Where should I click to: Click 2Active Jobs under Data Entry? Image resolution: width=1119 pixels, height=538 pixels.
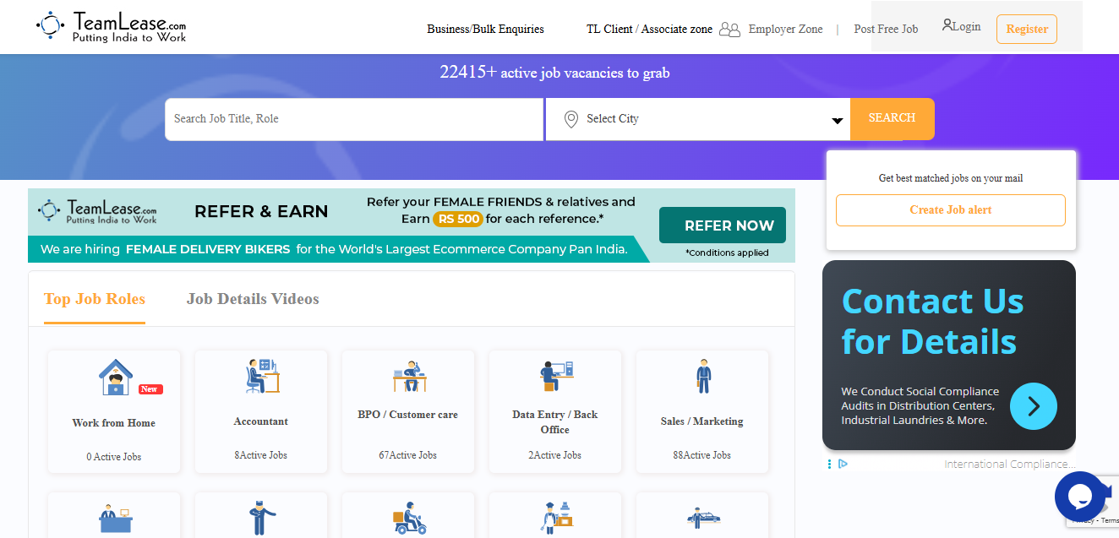[x=555, y=455]
